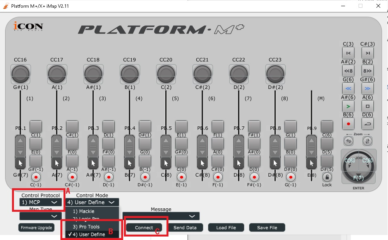Open the Message dropdown
The height and width of the screenshot is (240, 388).
(x=161, y=216)
